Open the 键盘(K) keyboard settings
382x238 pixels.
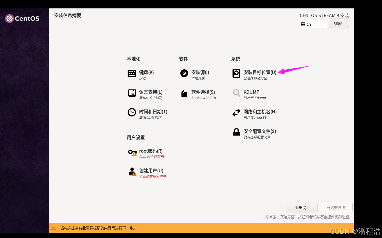pyautogui.click(x=146, y=72)
